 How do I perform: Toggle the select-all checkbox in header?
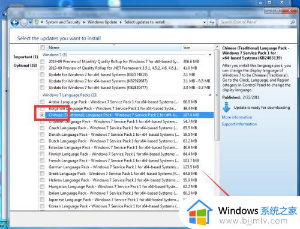click(43, 47)
